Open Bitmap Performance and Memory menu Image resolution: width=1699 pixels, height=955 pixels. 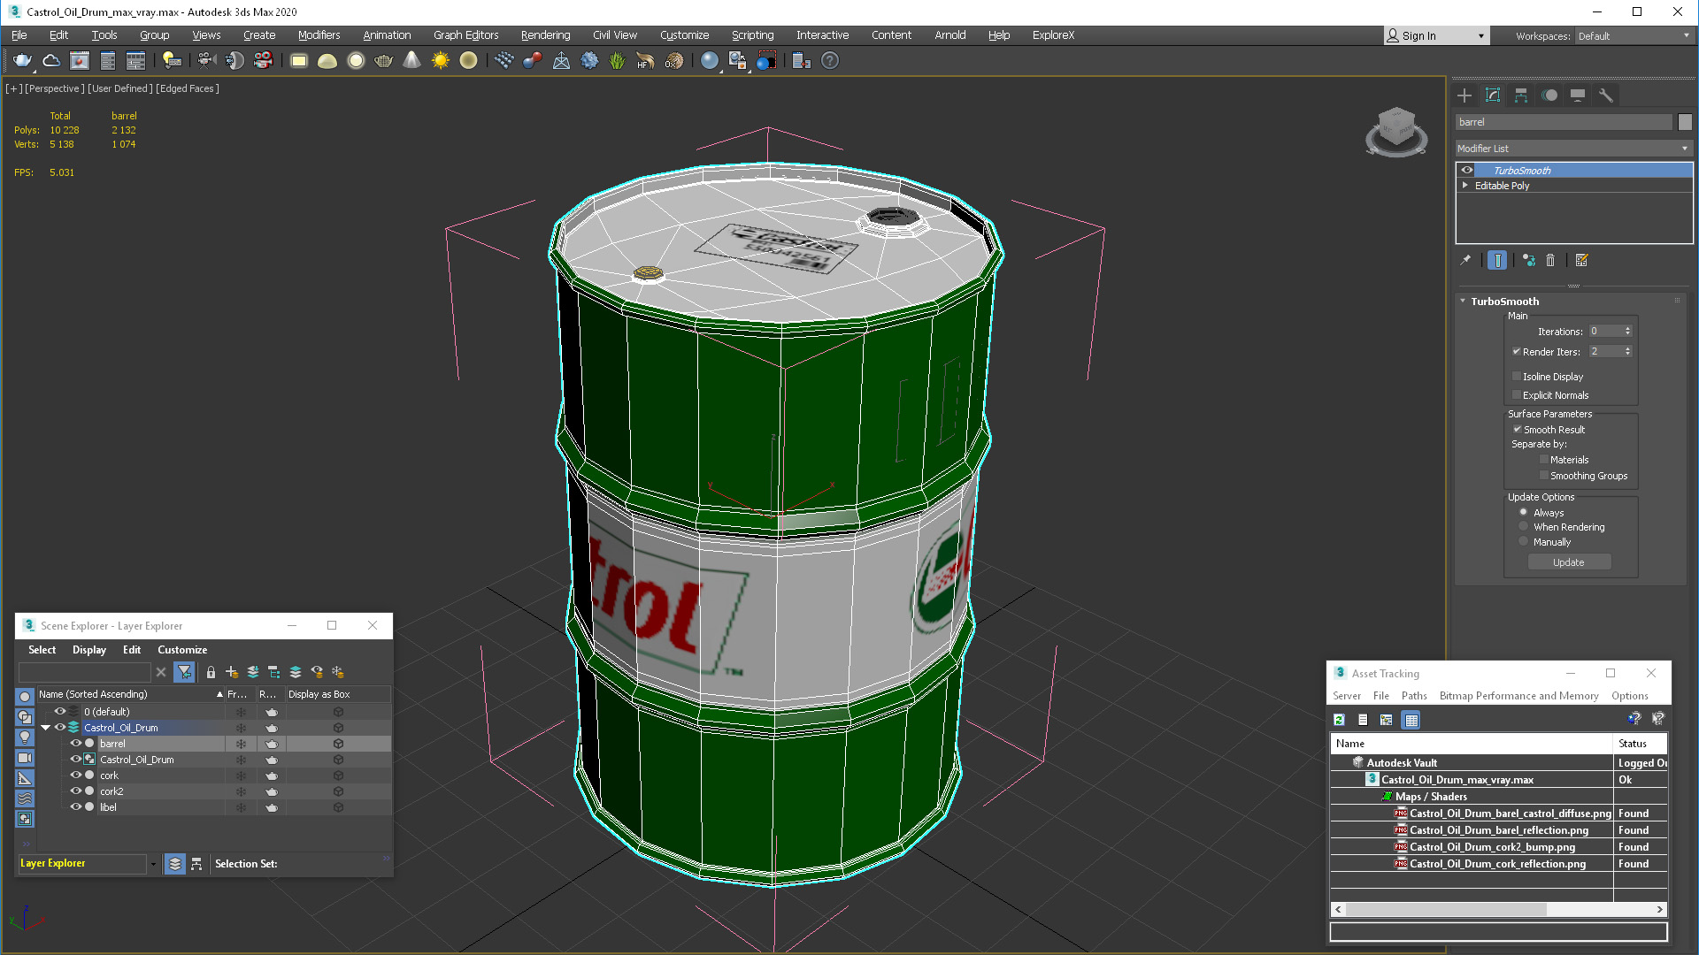pos(1518,696)
